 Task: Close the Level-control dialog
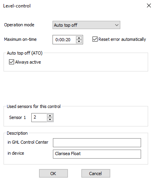149,5
